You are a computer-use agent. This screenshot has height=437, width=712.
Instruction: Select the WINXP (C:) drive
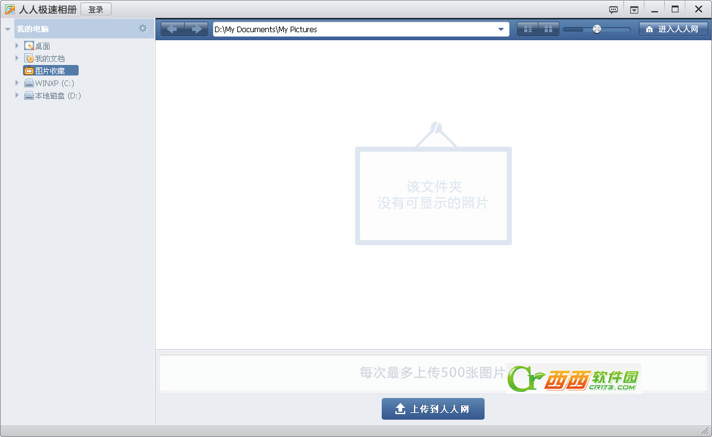click(55, 83)
